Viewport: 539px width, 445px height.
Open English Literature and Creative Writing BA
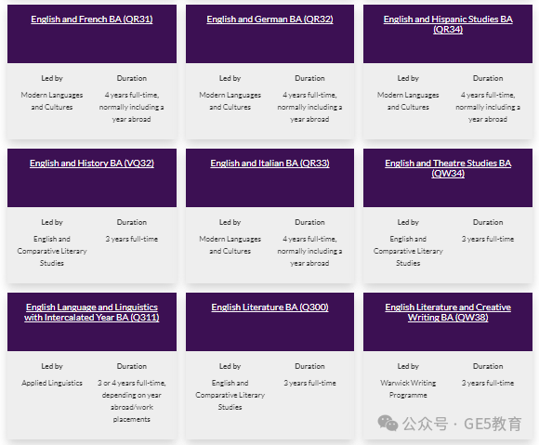[448, 312]
